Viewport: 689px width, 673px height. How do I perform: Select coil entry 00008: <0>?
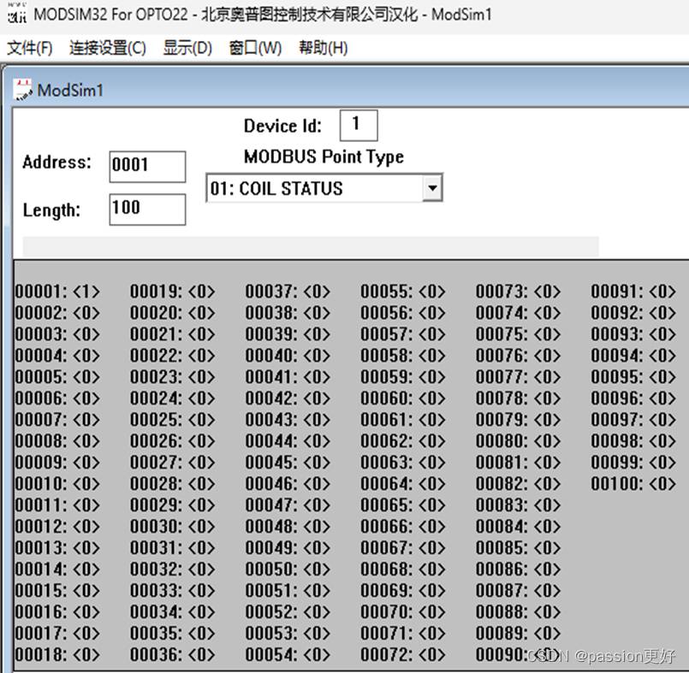(x=57, y=440)
